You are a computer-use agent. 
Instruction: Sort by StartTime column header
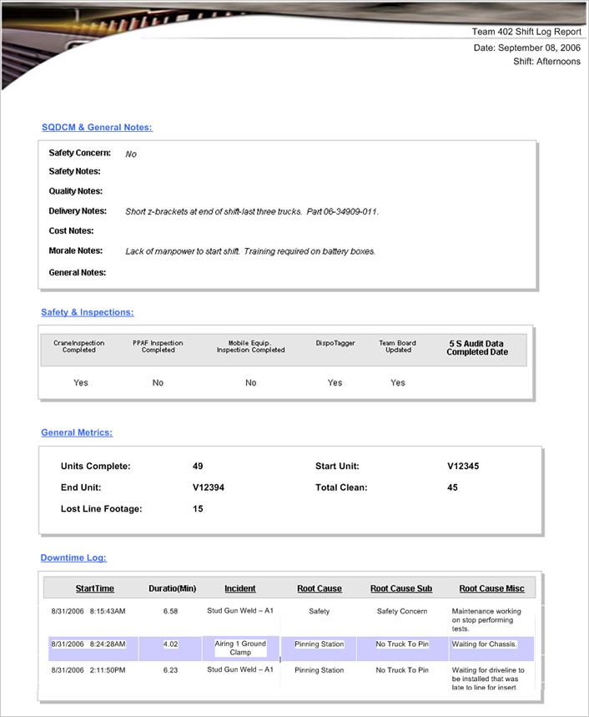(94, 588)
